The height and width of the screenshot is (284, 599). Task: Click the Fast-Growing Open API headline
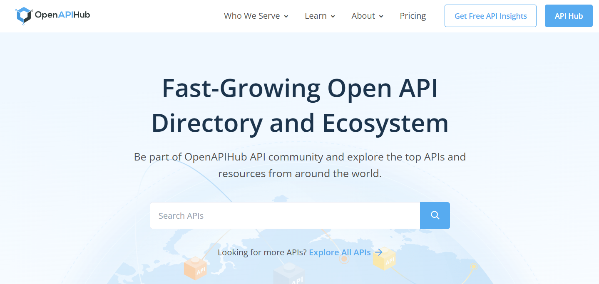coord(300,106)
